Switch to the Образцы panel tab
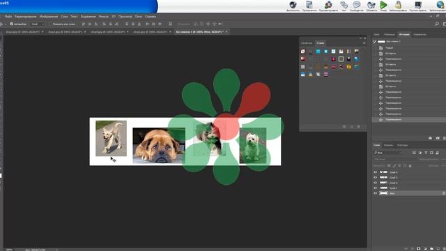Image resolution: width=446 pixels, height=251 pixels. (389, 34)
